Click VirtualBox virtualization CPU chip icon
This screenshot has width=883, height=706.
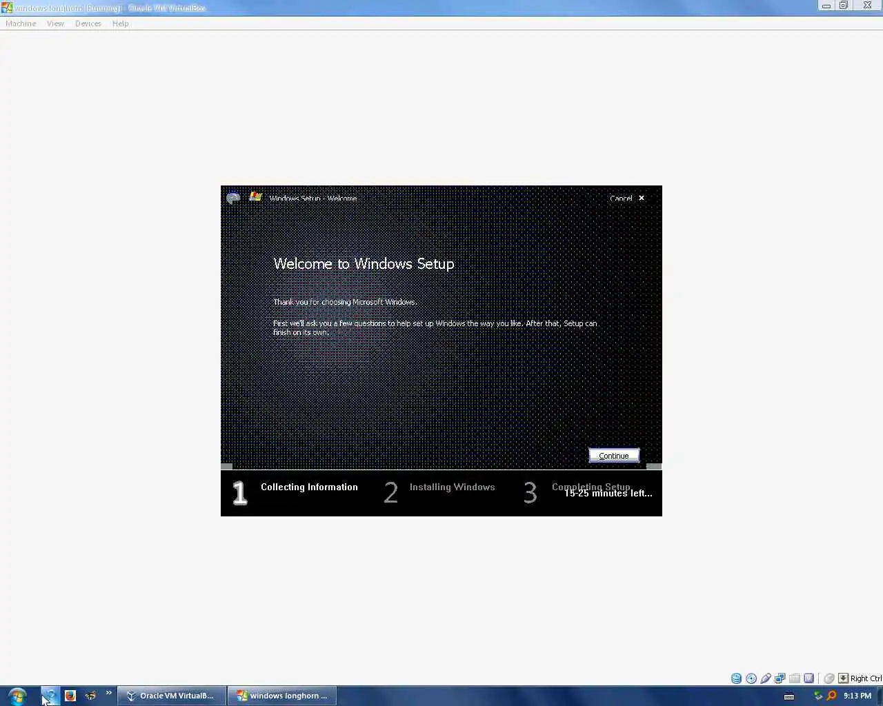tap(809, 678)
